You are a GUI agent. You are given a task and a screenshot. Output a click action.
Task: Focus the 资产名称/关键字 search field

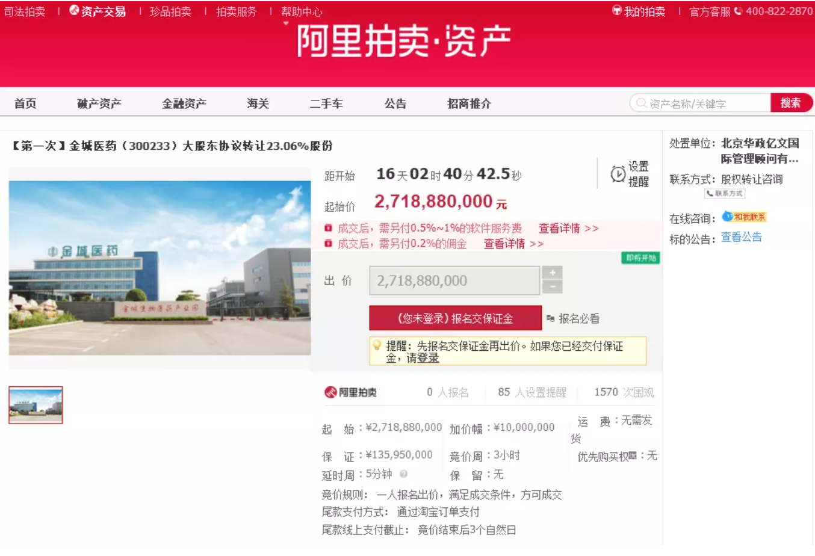(x=701, y=103)
